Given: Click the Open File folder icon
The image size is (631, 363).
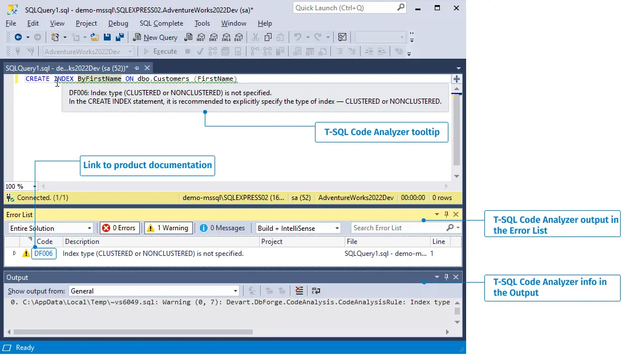Looking at the screenshot, I should click(95, 38).
